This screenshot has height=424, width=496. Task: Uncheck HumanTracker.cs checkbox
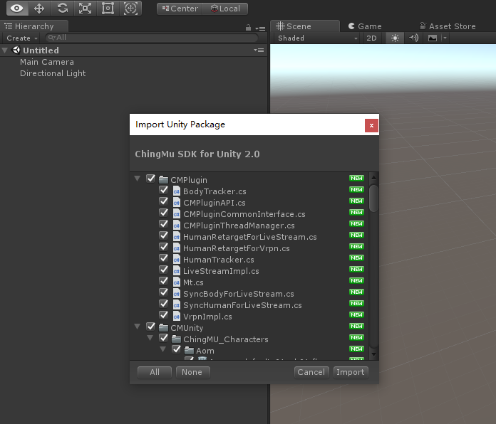point(163,258)
